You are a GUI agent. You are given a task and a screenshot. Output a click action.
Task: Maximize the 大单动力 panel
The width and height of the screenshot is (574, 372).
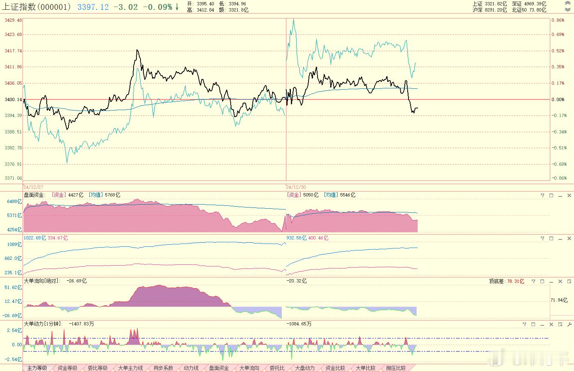click(x=533, y=324)
